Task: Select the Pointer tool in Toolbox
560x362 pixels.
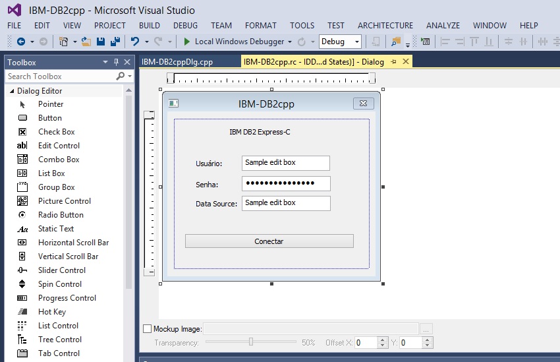Action: (x=50, y=104)
